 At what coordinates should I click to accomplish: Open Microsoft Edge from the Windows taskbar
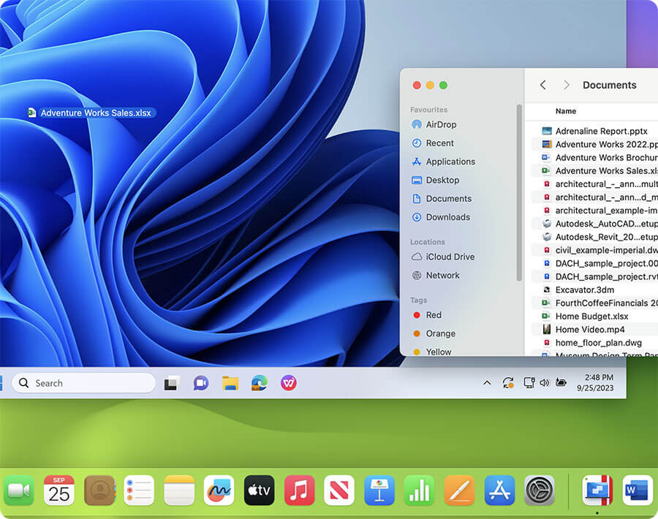coord(259,383)
